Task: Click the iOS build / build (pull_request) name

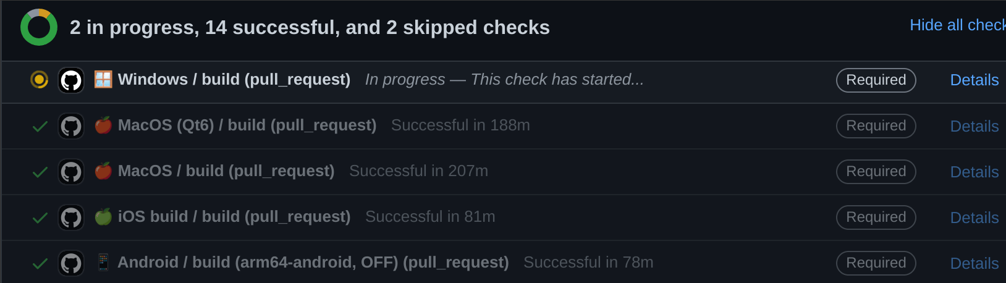Action: (x=234, y=217)
